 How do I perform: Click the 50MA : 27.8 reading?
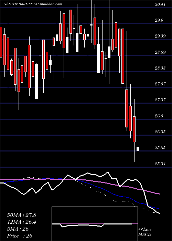click(21, 215)
